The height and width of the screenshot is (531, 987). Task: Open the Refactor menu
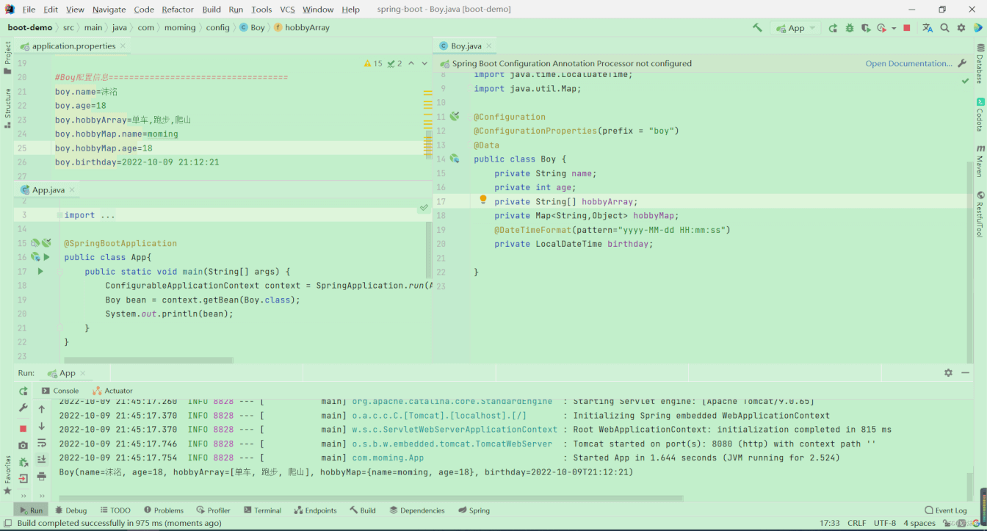tap(178, 10)
